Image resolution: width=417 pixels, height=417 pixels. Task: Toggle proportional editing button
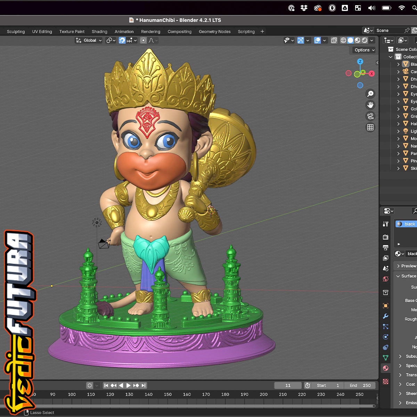[143, 40]
